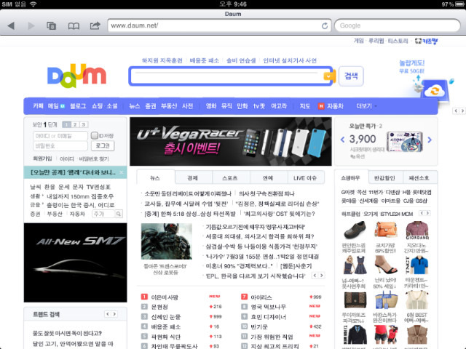The image size is (466, 349).
Task: Open the 패션소호 tab
Action: pyautogui.click(x=419, y=178)
